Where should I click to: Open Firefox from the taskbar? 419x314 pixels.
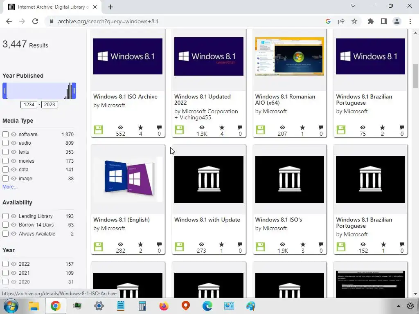point(164,306)
